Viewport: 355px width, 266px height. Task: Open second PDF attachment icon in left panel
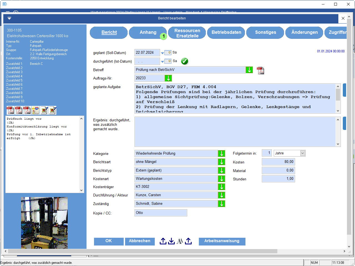[19, 110]
